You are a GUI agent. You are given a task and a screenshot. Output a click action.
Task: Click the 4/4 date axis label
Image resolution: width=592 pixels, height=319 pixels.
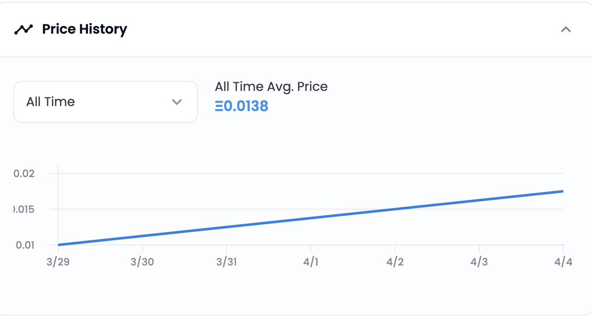pyautogui.click(x=563, y=262)
